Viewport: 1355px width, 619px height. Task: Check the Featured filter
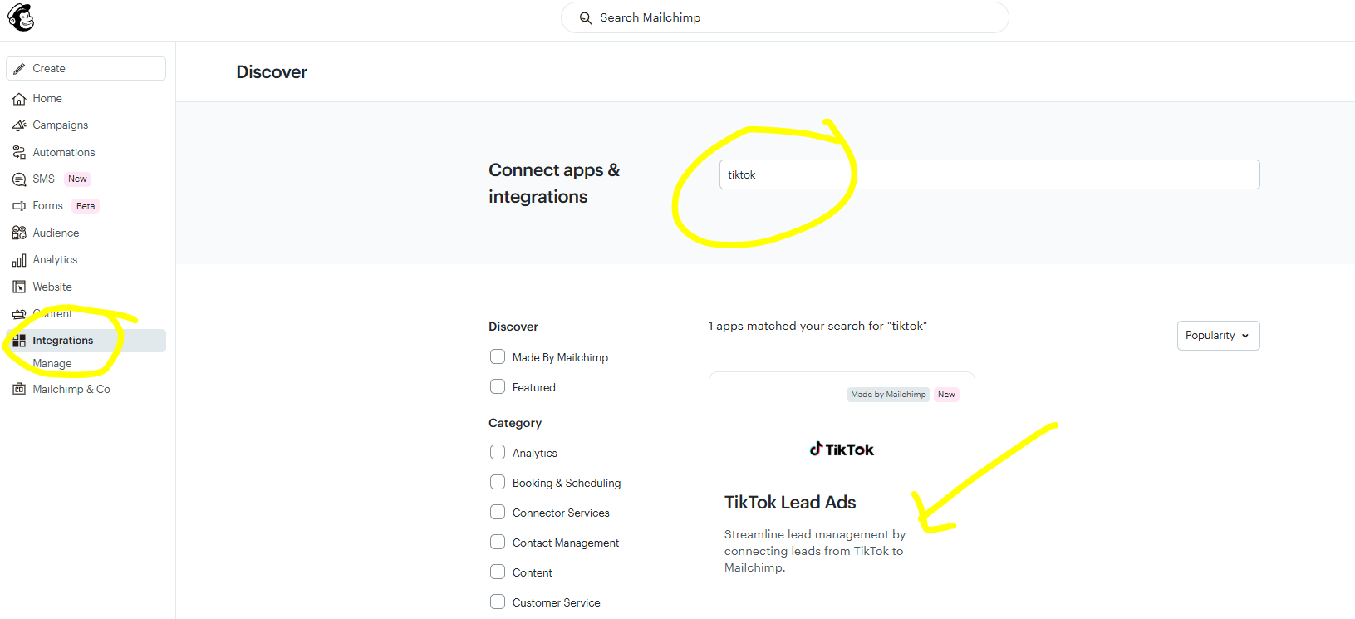[x=498, y=387]
